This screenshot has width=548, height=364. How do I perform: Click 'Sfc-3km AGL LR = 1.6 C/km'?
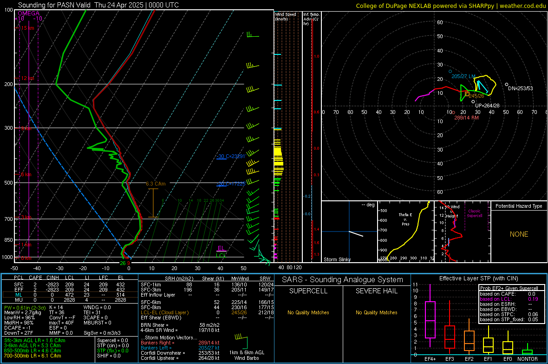click(x=35, y=341)
